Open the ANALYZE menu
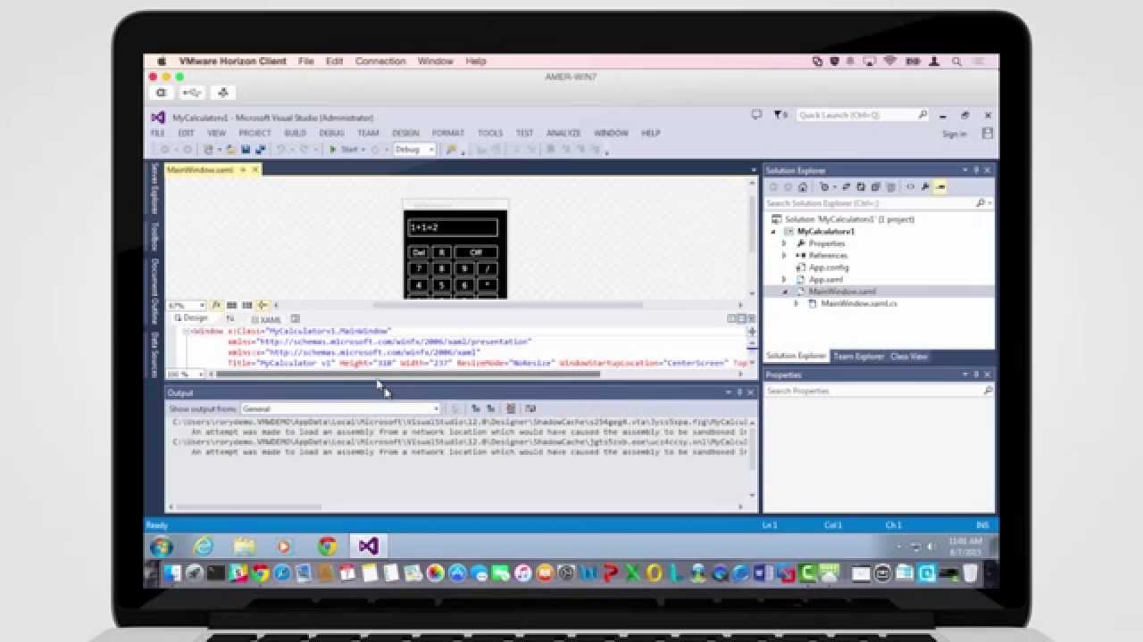1143x642 pixels. (x=563, y=133)
